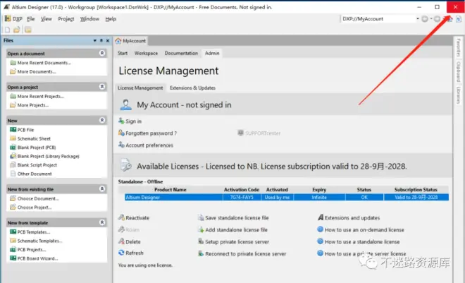Open More Recent Documents link
This screenshot has height=283, width=465.
click(x=44, y=63)
